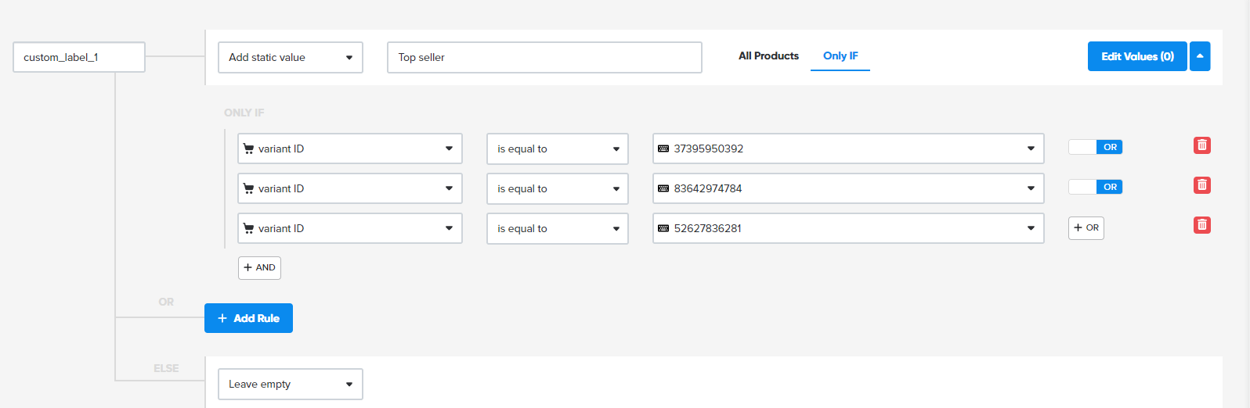The height and width of the screenshot is (408, 1250).
Task: Open the first row's is equal to dropdown
Action: pos(557,149)
